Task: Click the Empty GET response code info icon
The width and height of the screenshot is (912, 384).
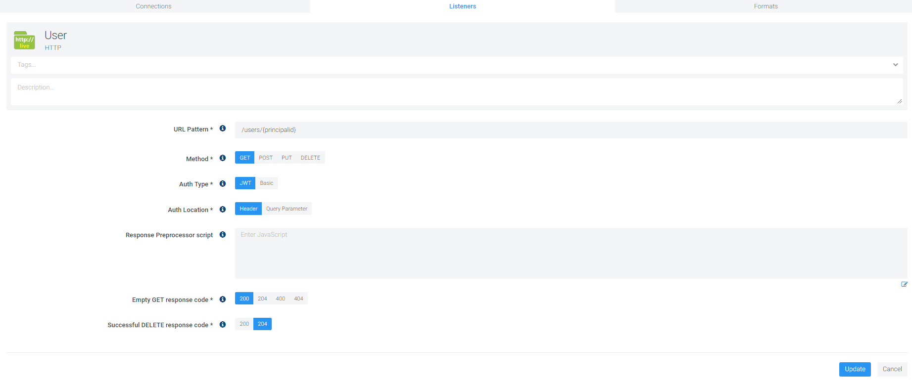Action: (223, 299)
